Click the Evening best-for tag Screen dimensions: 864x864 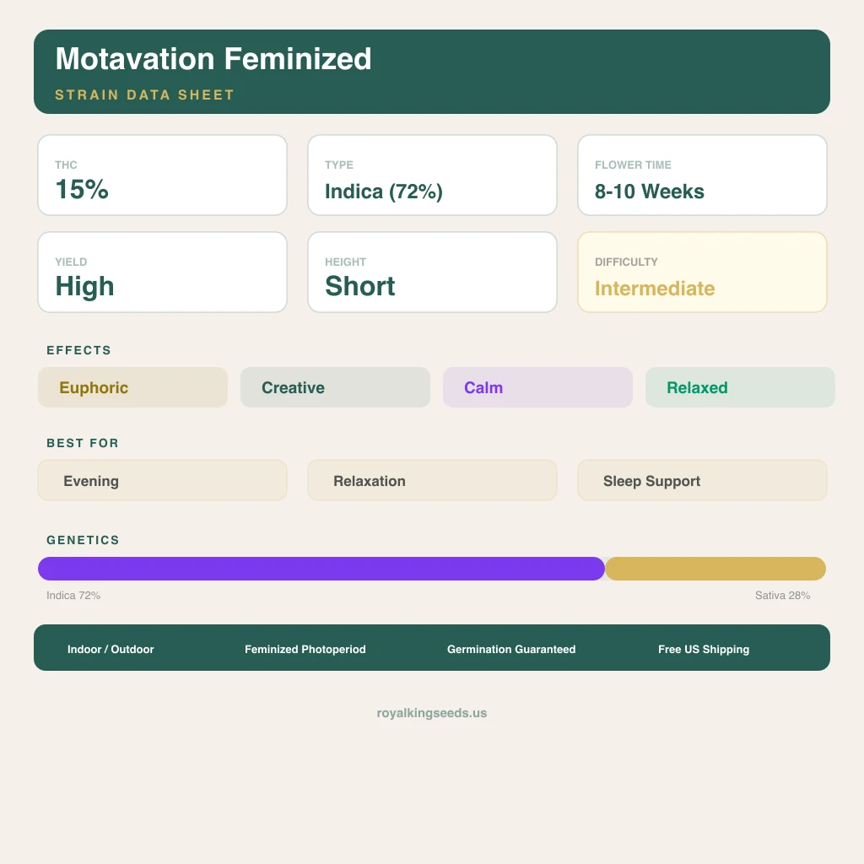163,480
